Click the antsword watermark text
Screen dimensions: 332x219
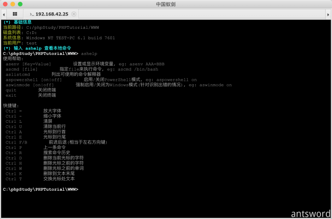[310, 213]
